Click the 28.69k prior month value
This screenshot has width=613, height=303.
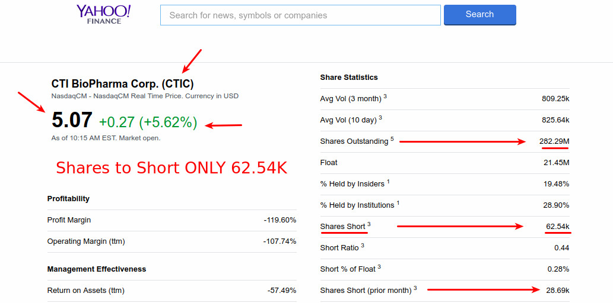pyautogui.click(x=558, y=290)
